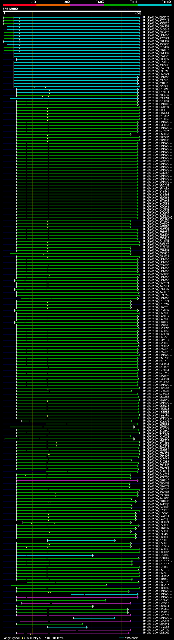Viewport: 174px width, 640px height.
Task: Select hit UniRef100_A7QXR1
Action: 156,38
